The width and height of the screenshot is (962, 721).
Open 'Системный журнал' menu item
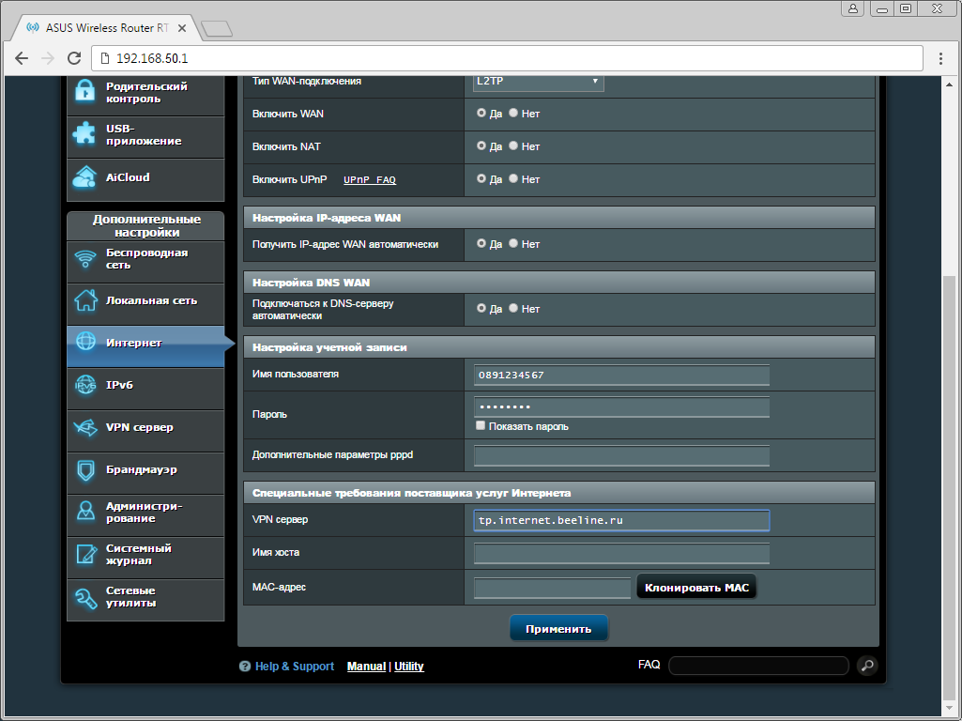coord(145,558)
